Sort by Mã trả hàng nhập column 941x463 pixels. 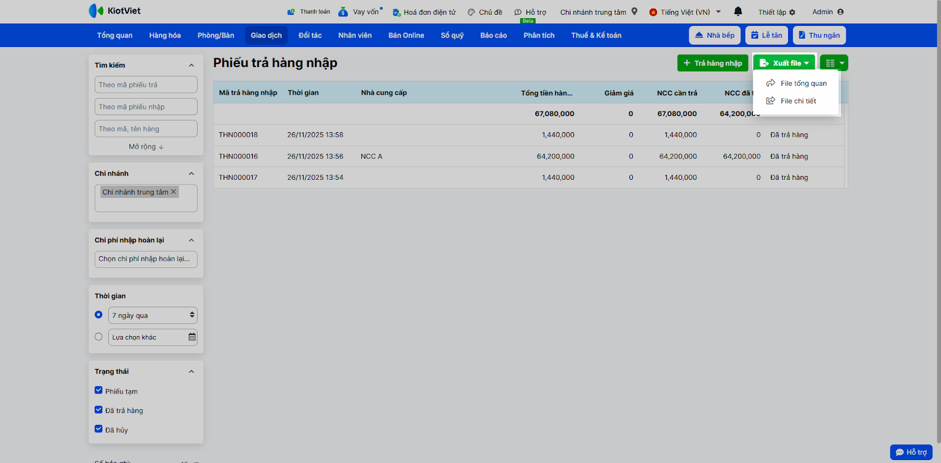248,93
